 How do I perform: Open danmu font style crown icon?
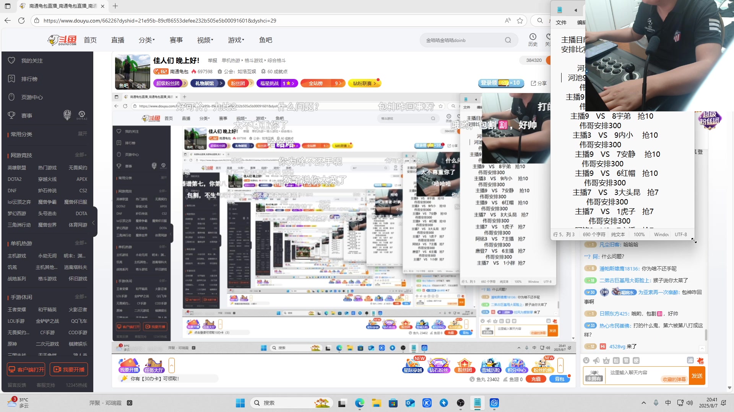click(606, 360)
